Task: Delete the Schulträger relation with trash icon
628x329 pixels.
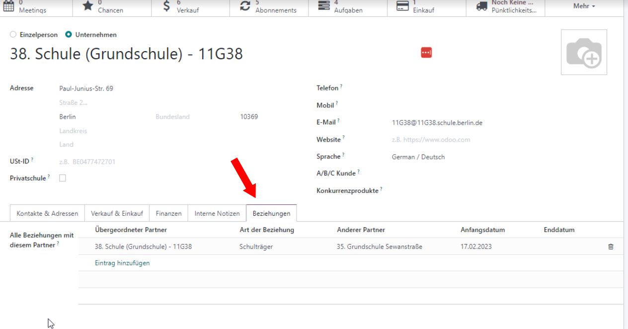Action: pos(611,247)
